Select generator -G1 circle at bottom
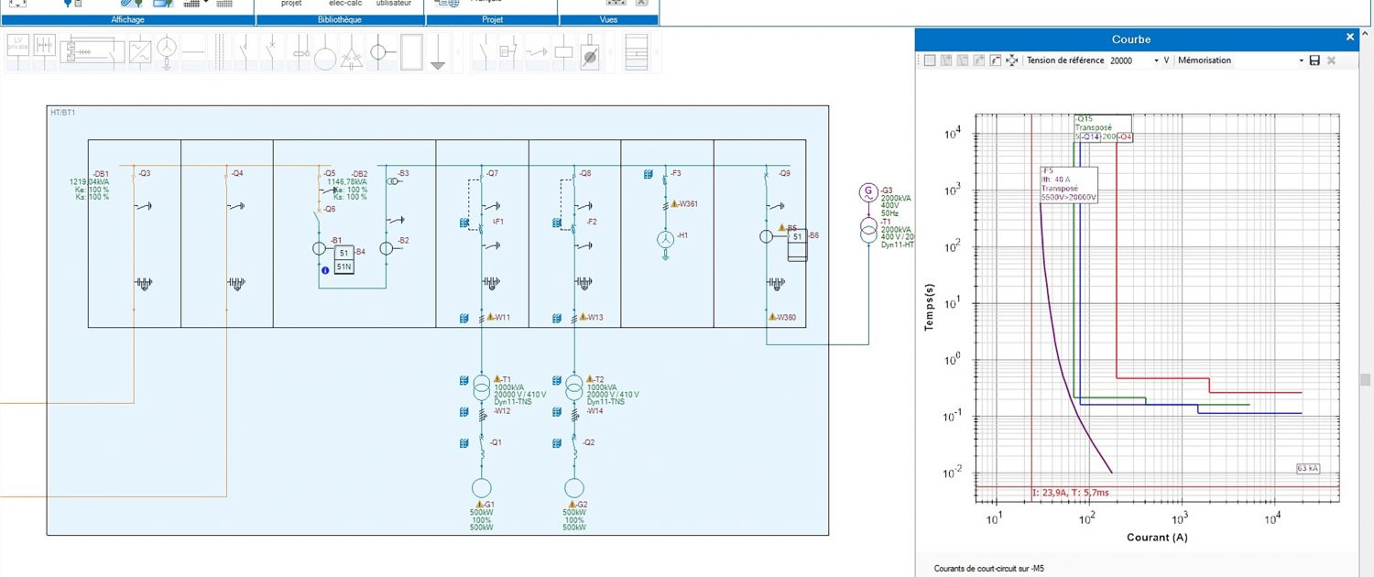Screen dimensions: 1374x577 click(x=482, y=487)
